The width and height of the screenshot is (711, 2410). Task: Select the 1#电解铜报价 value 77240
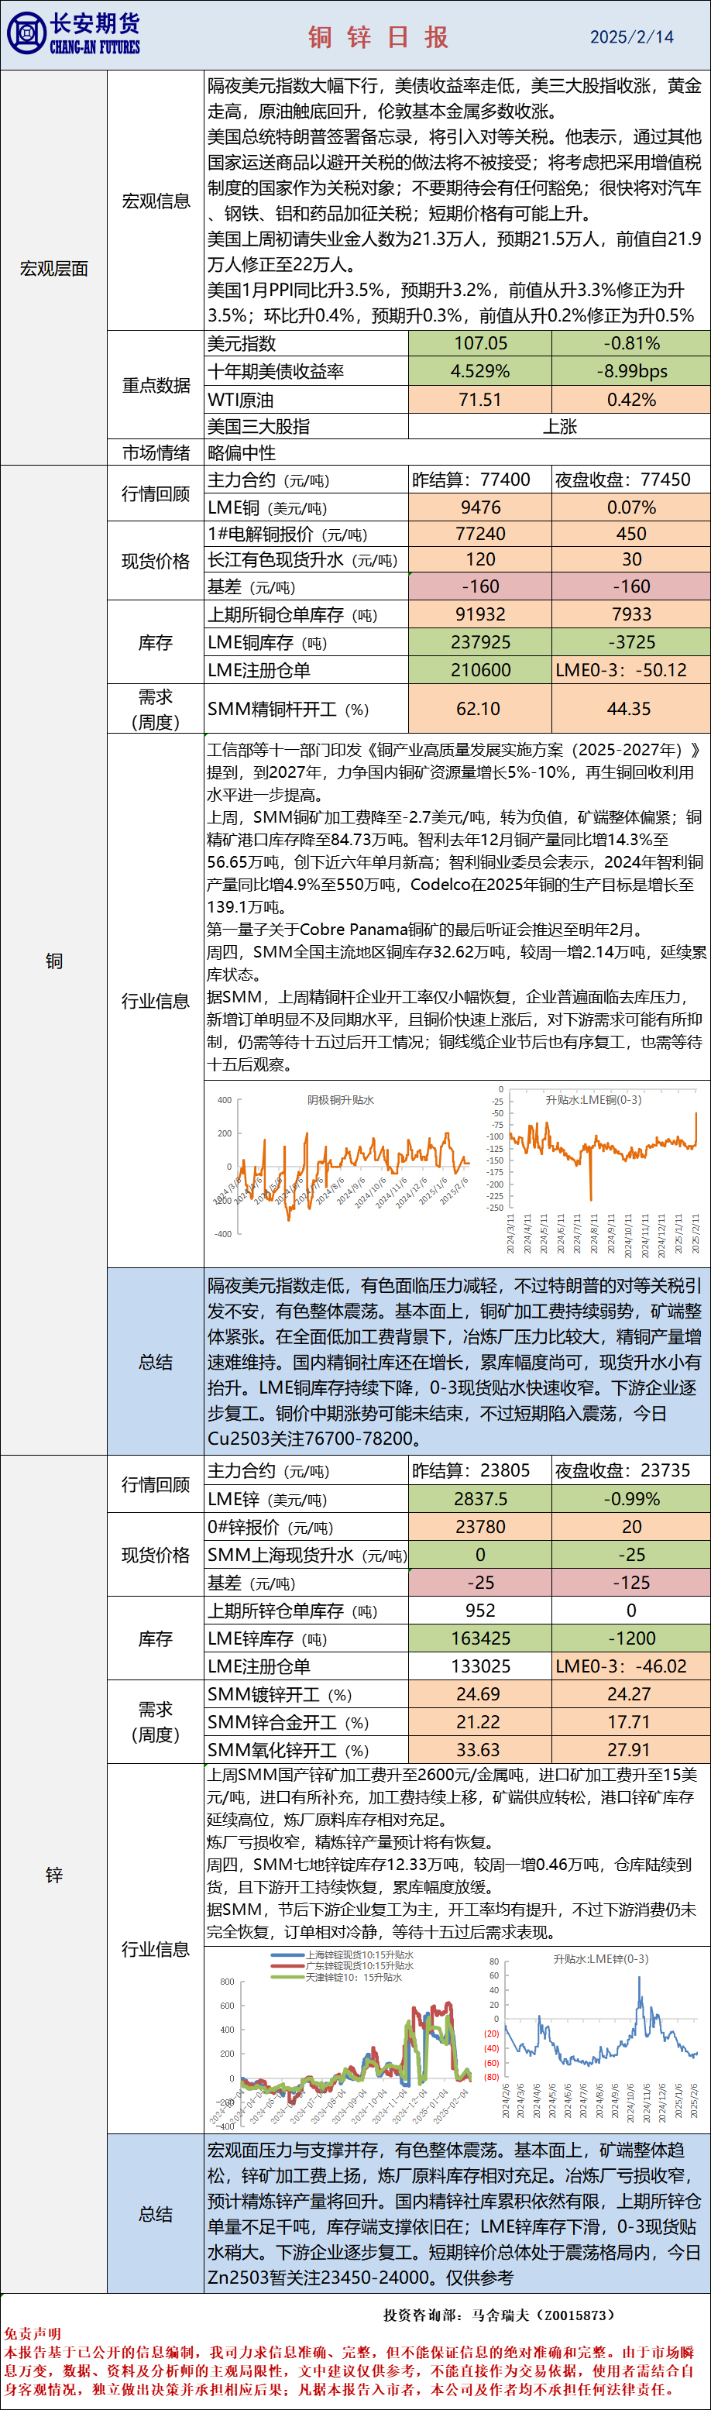coord(480,533)
